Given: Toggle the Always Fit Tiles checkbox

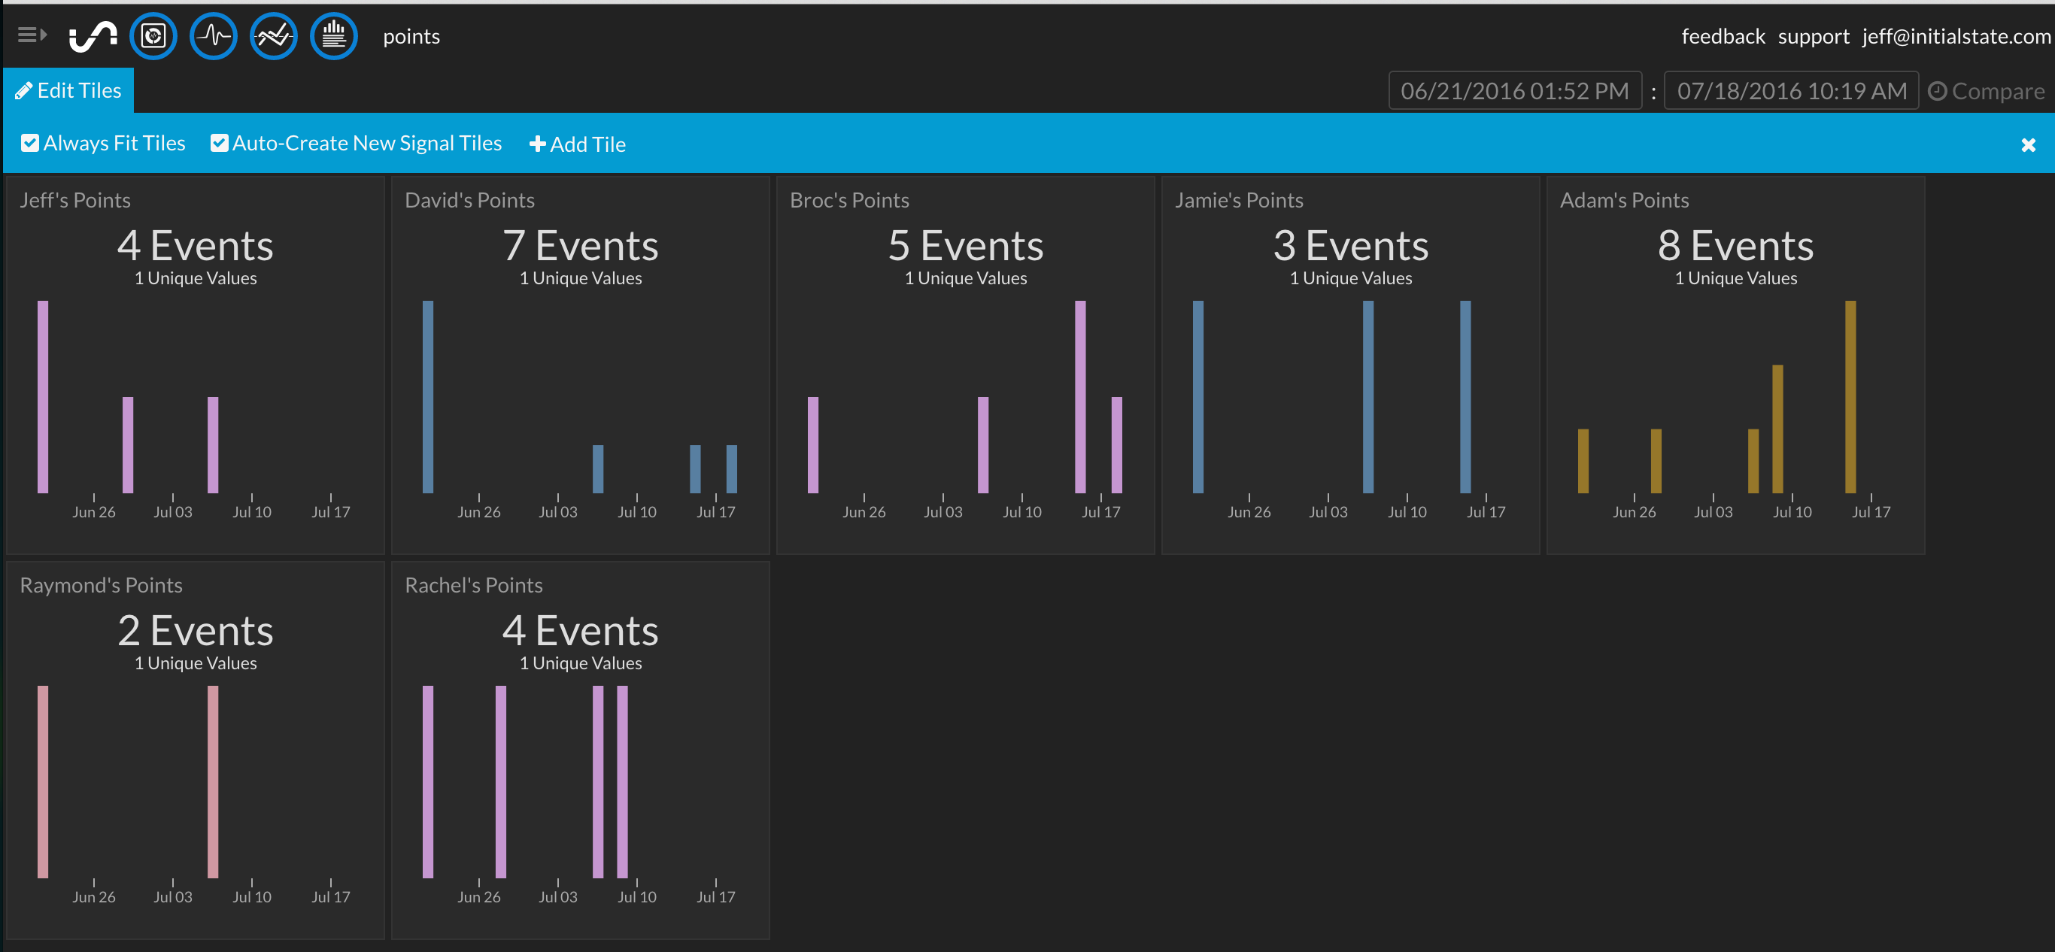Looking at the screenshot, I should [29, 143].
